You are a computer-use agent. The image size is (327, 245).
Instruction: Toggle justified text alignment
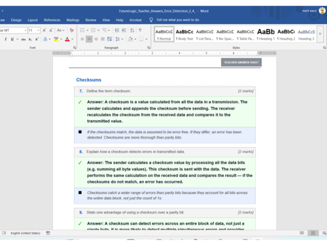click(x=103, y=39)
